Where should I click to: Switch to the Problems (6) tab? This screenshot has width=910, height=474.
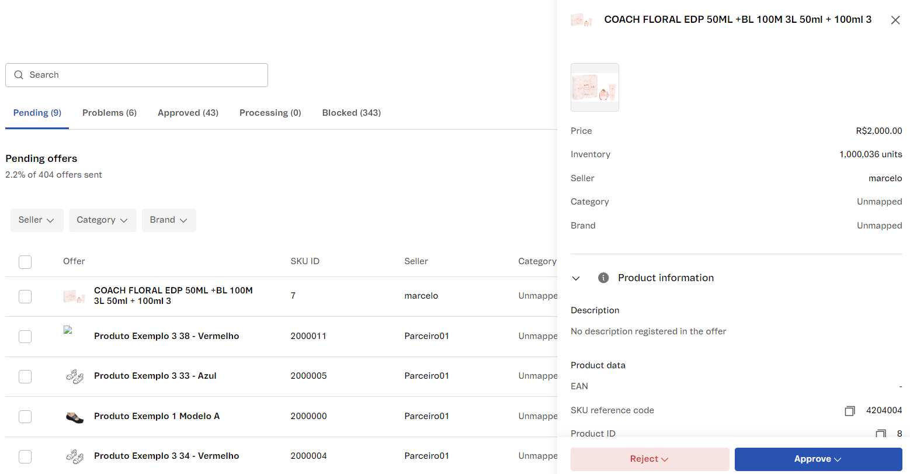(109, 113)
